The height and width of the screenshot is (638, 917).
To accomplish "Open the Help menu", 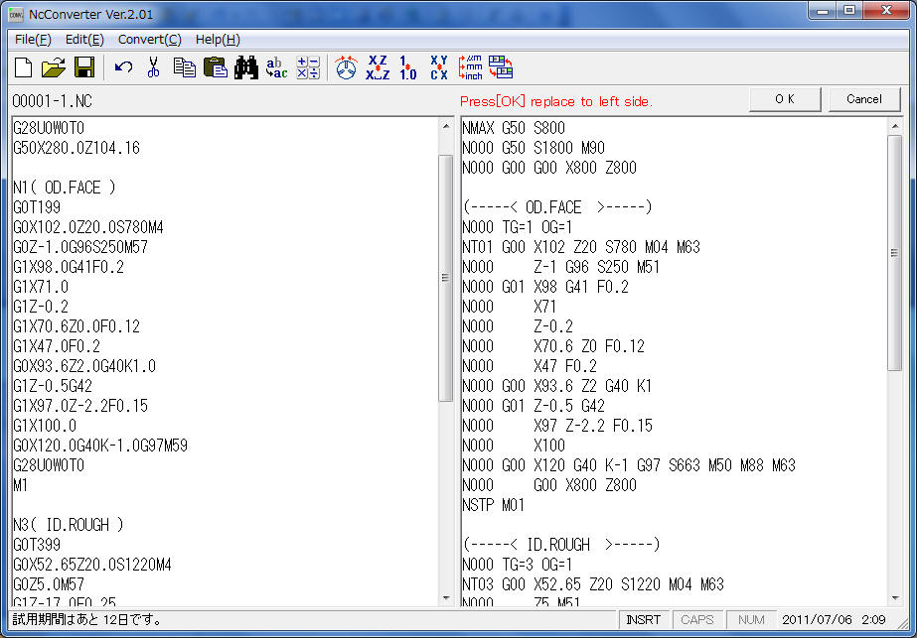I will click(218, 40).
